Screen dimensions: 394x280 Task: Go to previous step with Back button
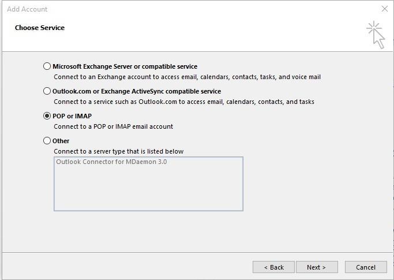click(x=273, y=267)
